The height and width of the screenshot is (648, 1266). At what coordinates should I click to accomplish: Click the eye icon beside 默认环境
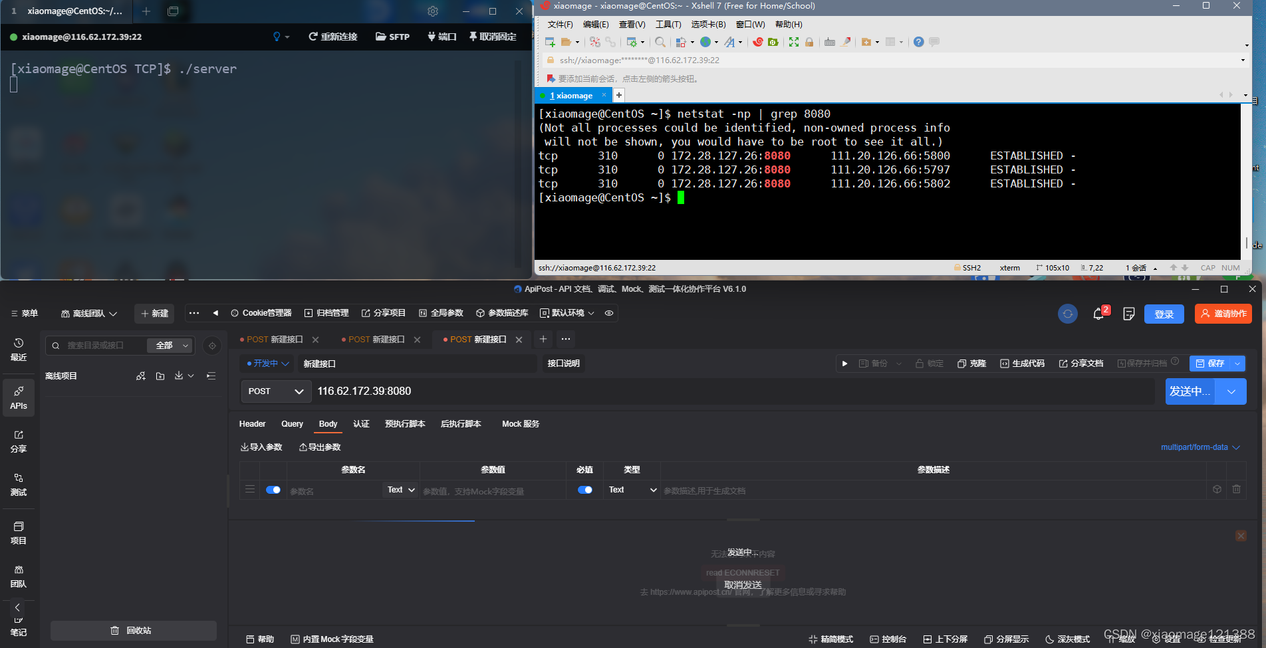coord(609,313)
